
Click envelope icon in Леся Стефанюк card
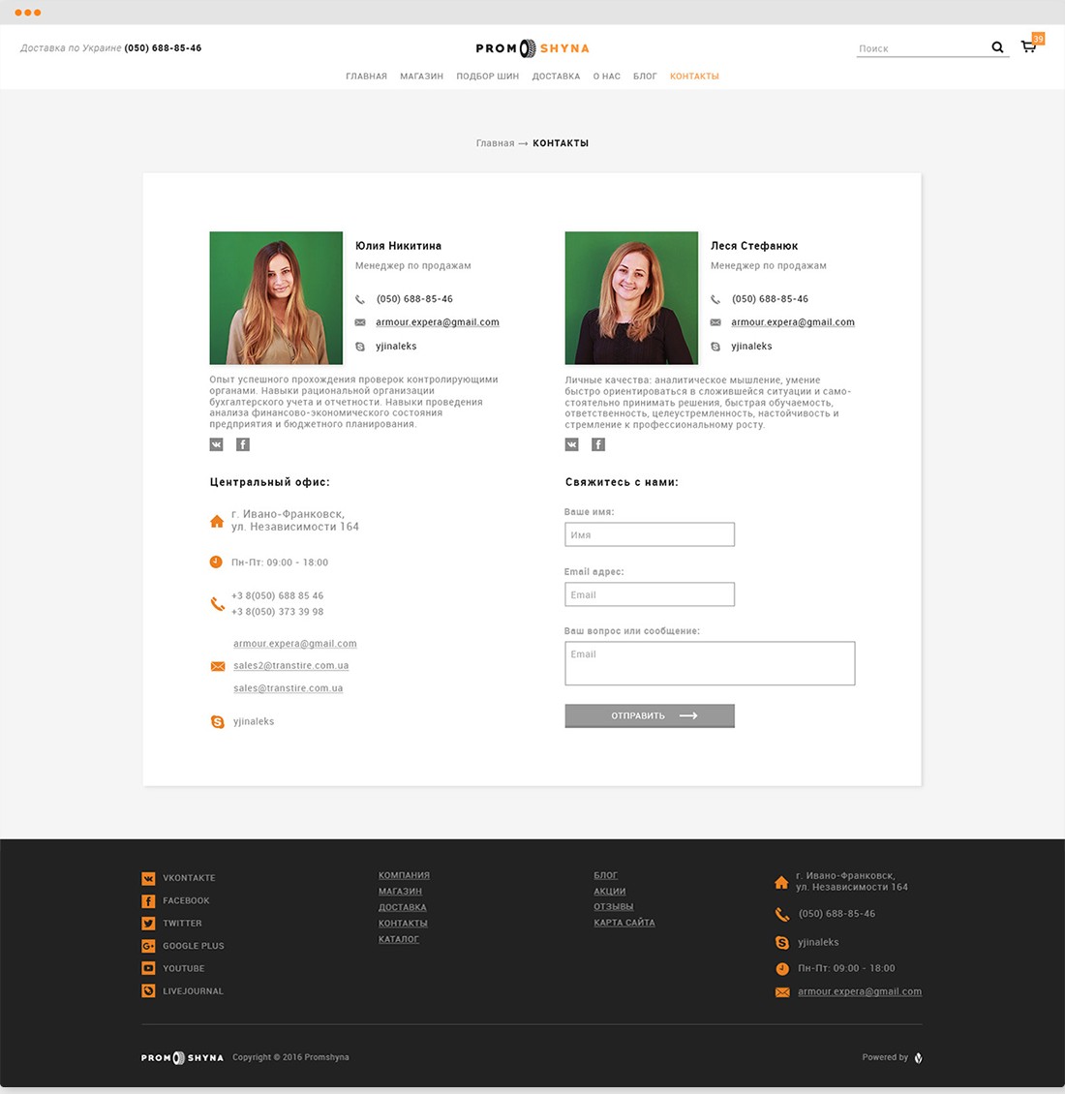[x=715, y=322]
